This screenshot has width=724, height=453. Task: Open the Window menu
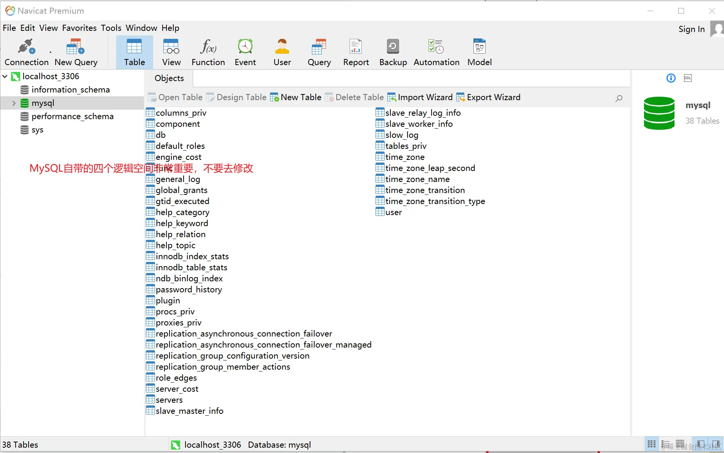click(141, 28)
